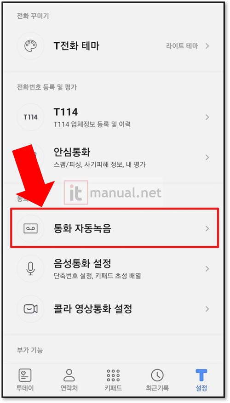
Task: Tap the microphone icon for 음성통화 설정
Action: point(31,269)
